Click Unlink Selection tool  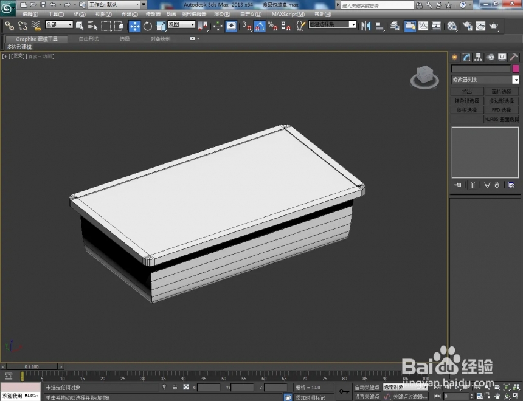tap(23, 26)
